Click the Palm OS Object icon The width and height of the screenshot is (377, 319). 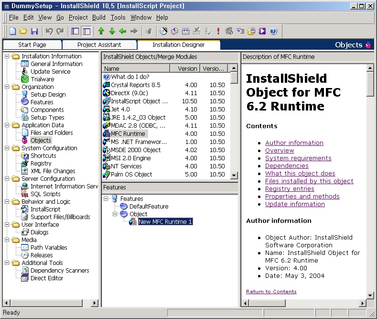coord(106,175)
